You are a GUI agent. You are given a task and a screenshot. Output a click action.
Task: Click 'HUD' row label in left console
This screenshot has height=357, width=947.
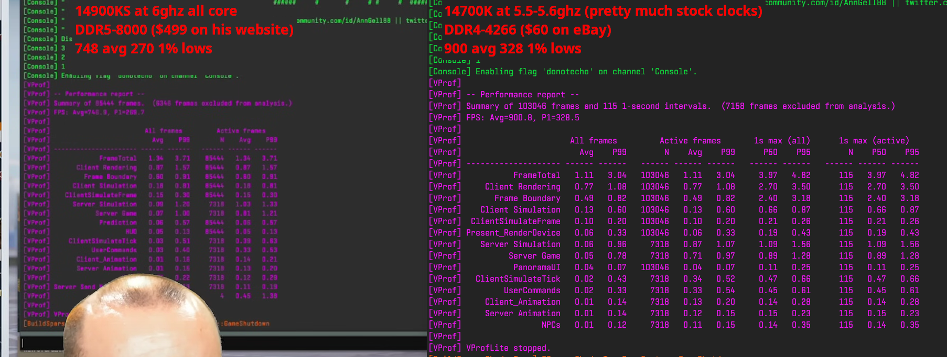click(x=131, y=231)
